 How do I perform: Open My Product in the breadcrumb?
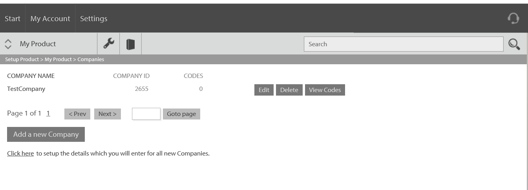coord(58,60)
